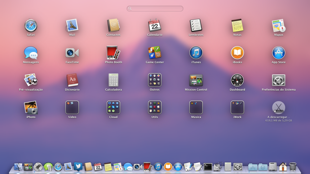The image size is (310, 174).
Task: Open the Lembretes app
Action: click(196, 25)
